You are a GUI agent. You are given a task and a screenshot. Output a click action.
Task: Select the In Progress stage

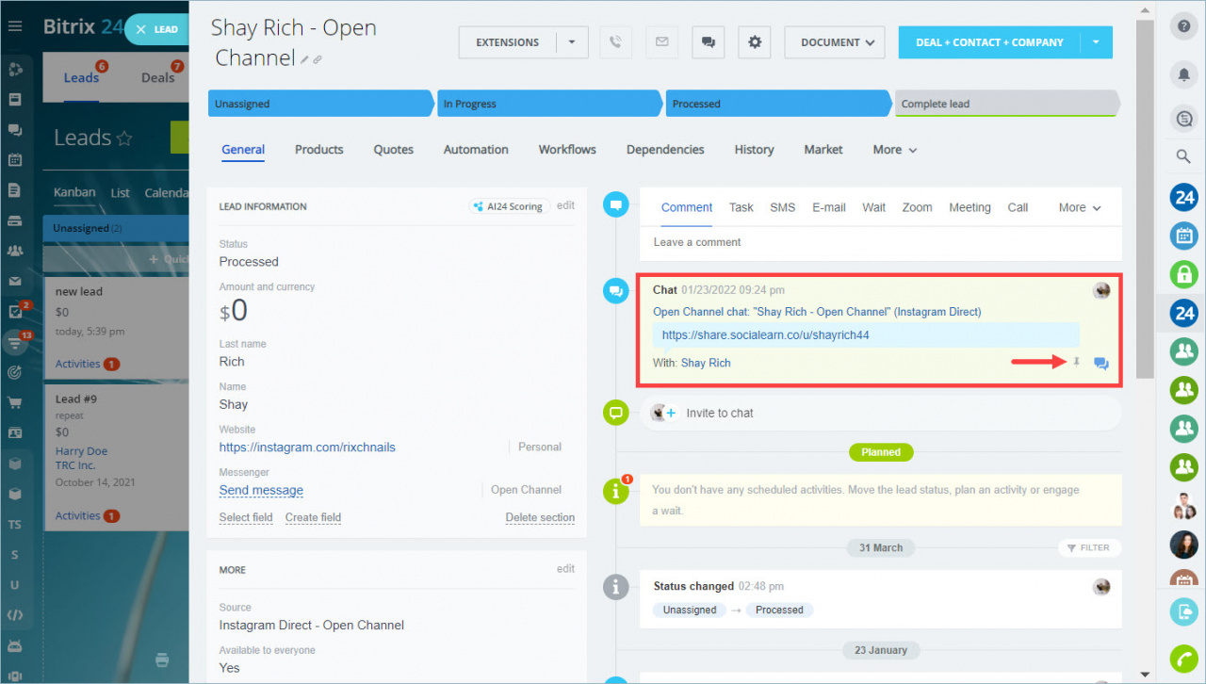550,104
